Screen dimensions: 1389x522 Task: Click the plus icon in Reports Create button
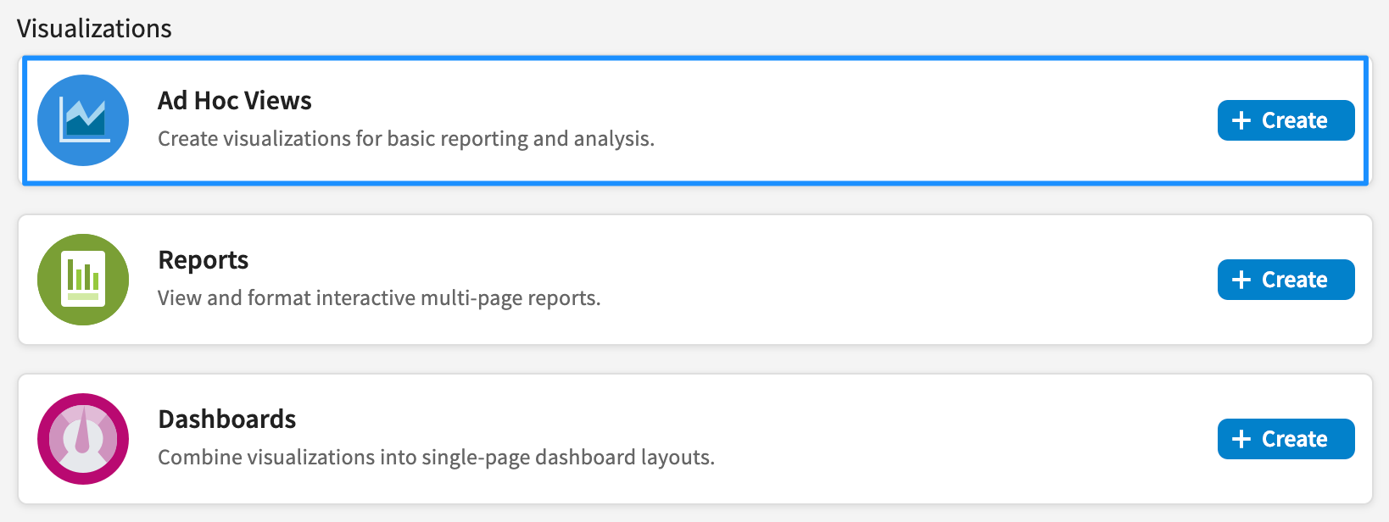click(x=1241, y=280)
